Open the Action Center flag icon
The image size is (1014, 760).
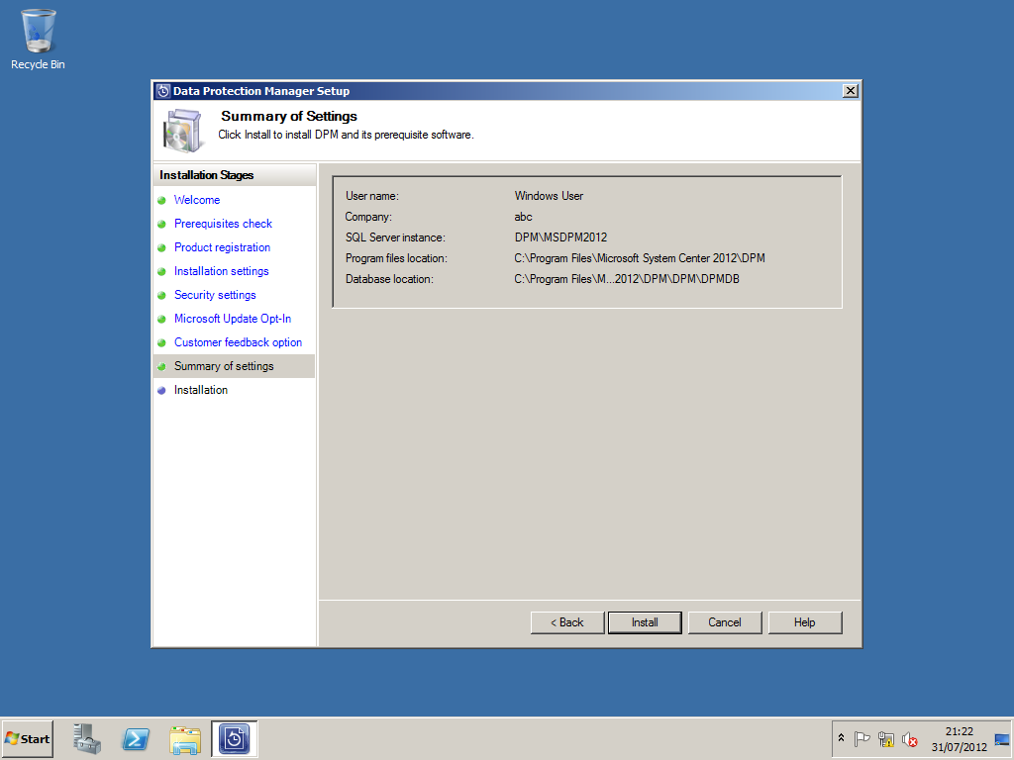[x=862, y=738]
